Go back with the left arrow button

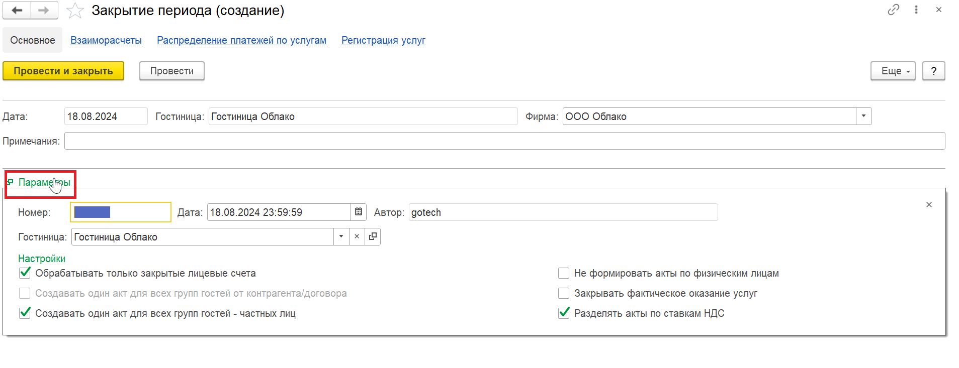click(17, 10)
